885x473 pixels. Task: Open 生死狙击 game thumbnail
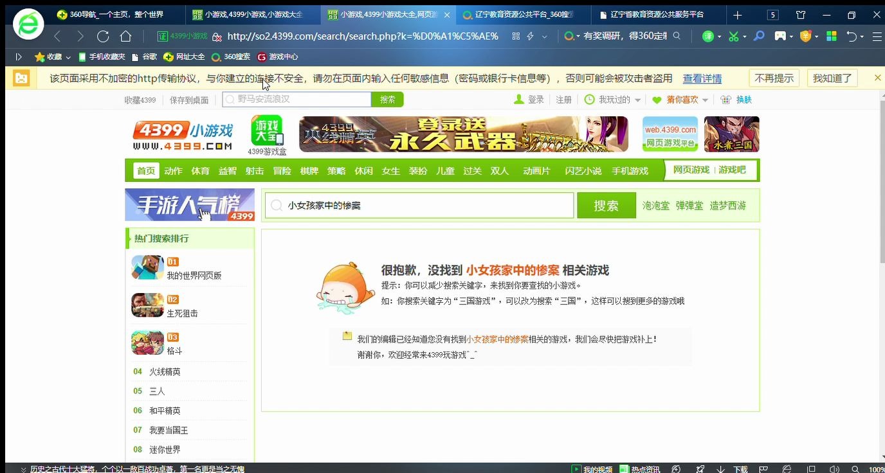[147, 305]
